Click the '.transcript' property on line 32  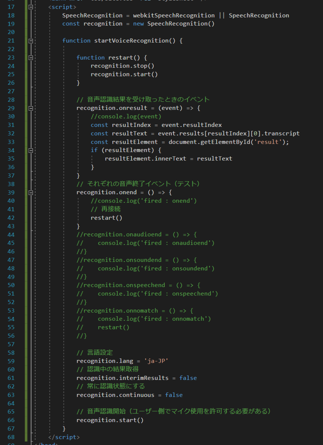(280, 133)
